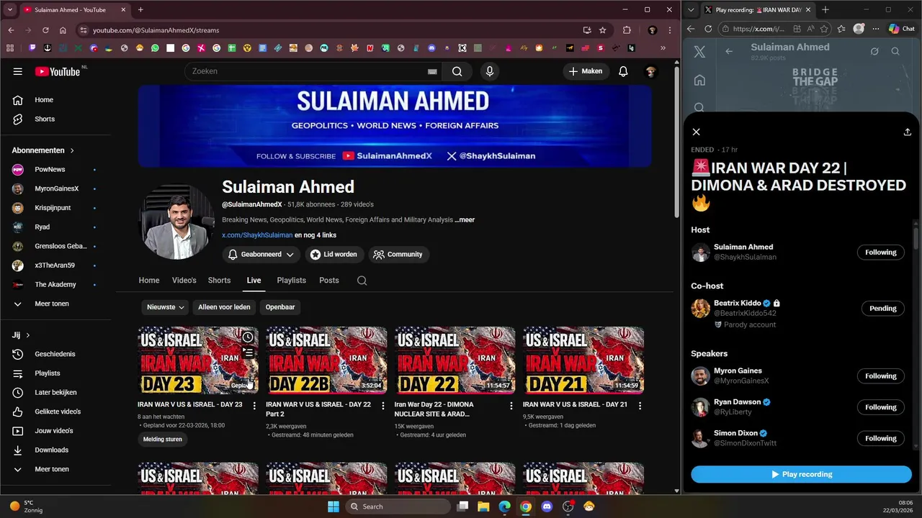Click the Lid worden join button
The image size is (922, 518).
[x=334, y=255]
